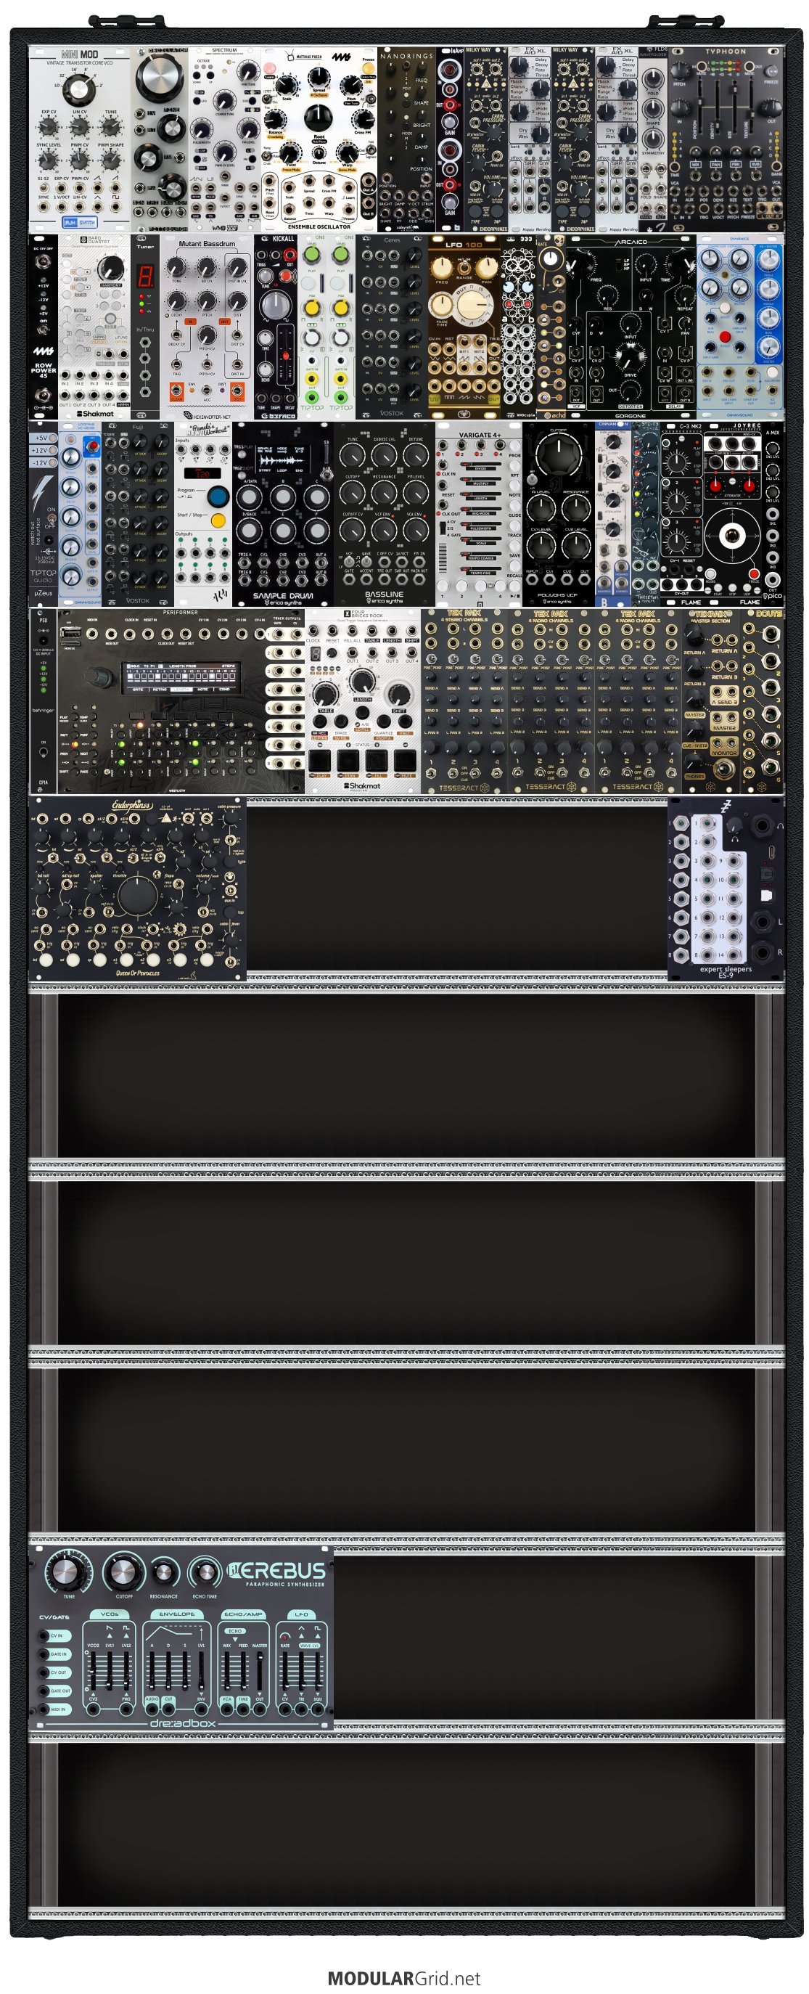The height and width of the screenshot is (1994, 809).
Task: Select the TexMix Master Section module
Action: [x=711, y=701]
